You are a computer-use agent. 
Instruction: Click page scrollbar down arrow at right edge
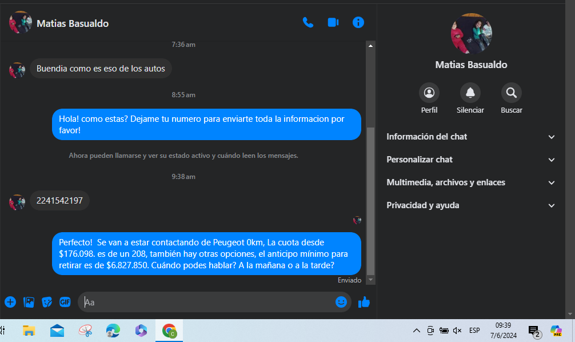[570, 314]
